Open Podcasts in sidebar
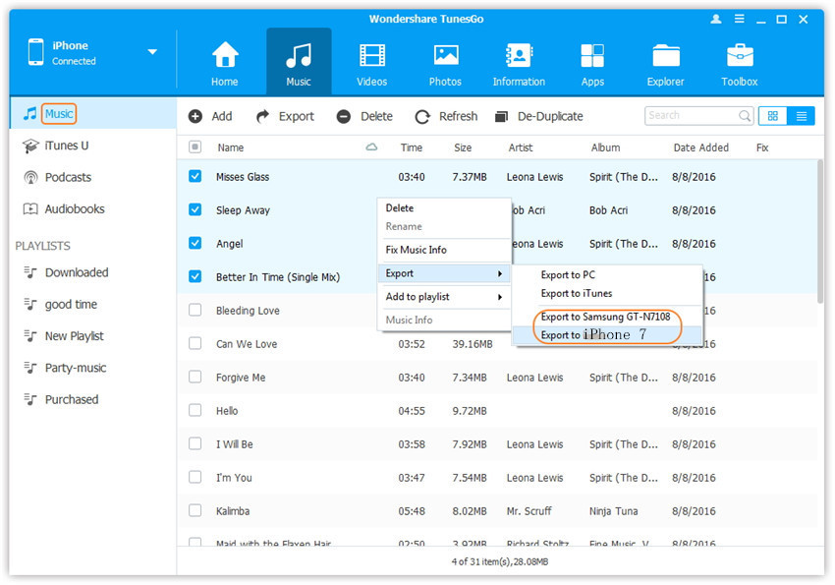 point(68,177)
